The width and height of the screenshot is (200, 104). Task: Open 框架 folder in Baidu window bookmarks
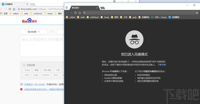coord(58,14)
